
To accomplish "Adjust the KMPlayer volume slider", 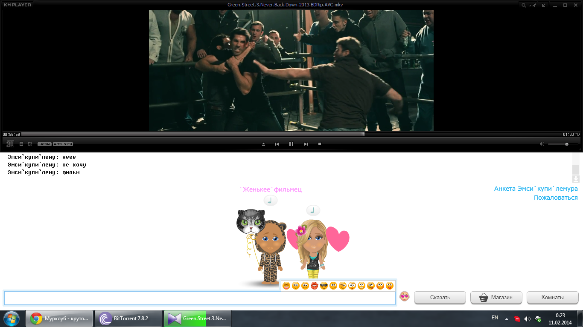I will tap(563, 144).
